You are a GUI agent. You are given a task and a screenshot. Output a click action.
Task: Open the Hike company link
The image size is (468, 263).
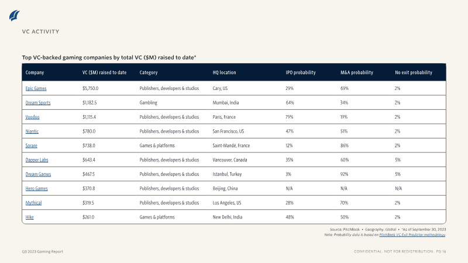click(x=30, y=217)
